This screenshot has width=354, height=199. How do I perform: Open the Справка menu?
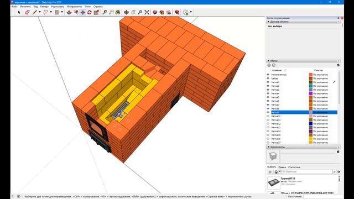coord(98,7)
